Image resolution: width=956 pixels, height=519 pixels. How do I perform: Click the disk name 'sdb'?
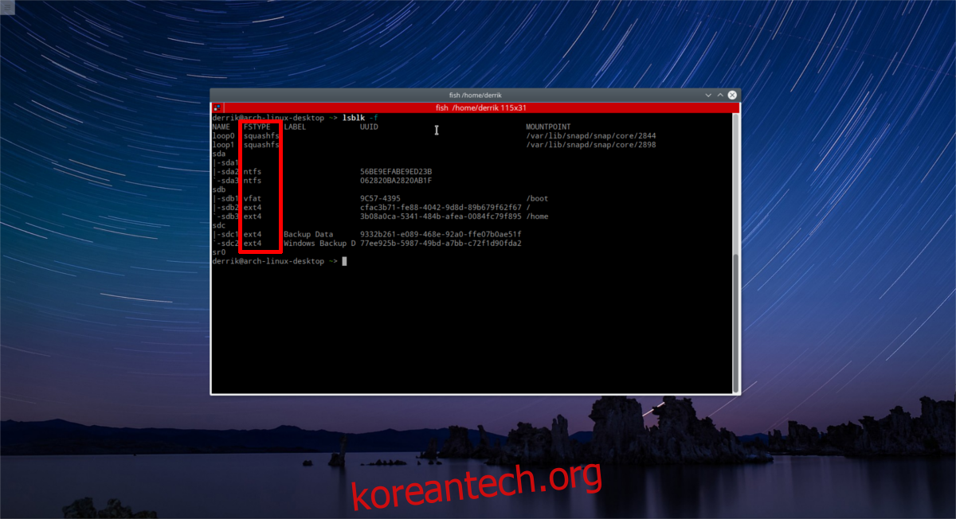(x=218, y=189)
